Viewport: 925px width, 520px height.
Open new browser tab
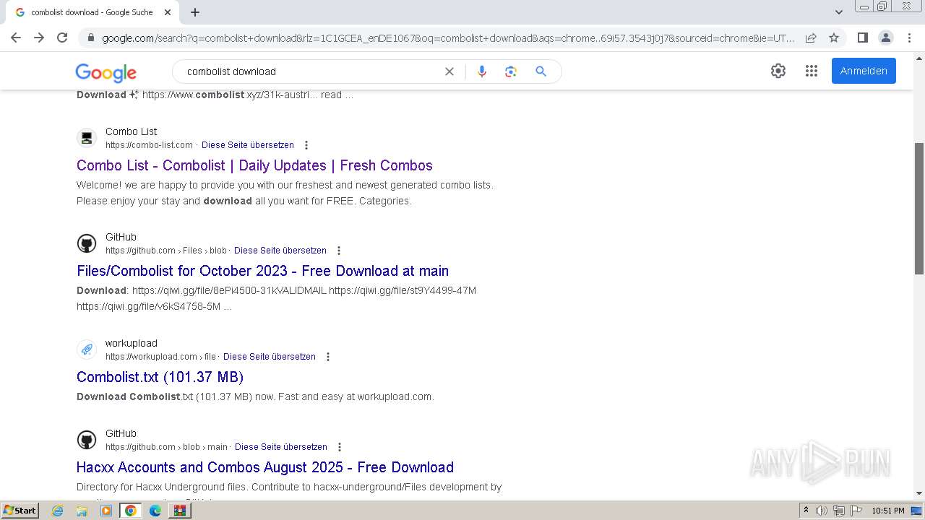(195, 12)
